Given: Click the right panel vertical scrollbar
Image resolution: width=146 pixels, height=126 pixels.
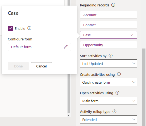Looking at the screenshot, I should pyautogui.click(x=143, y=87).
